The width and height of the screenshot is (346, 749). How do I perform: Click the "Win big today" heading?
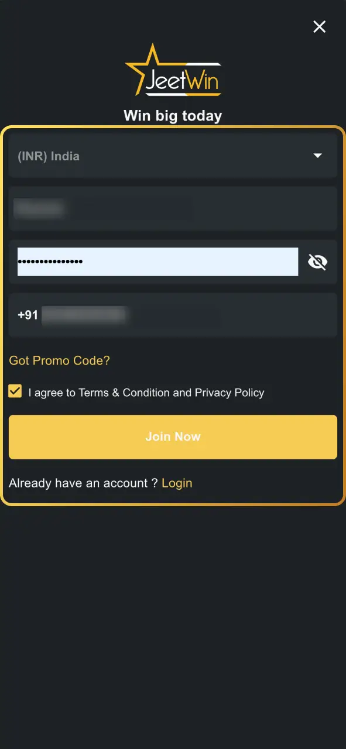173,115
